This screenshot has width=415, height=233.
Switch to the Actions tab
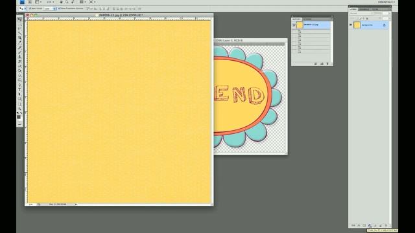pos(307,19)
